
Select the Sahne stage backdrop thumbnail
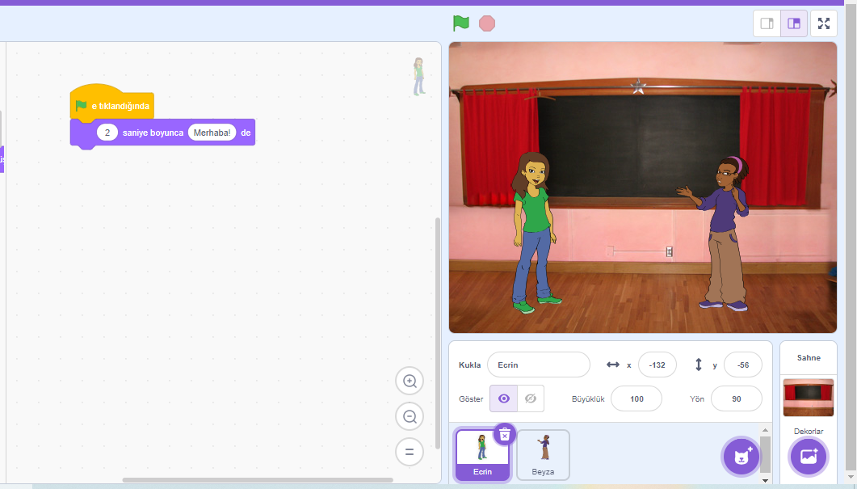point(809,397)
